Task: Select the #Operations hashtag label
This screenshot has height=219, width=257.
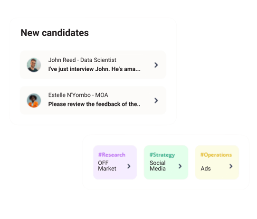Action: pyautogui.click(x=216, y=155)
